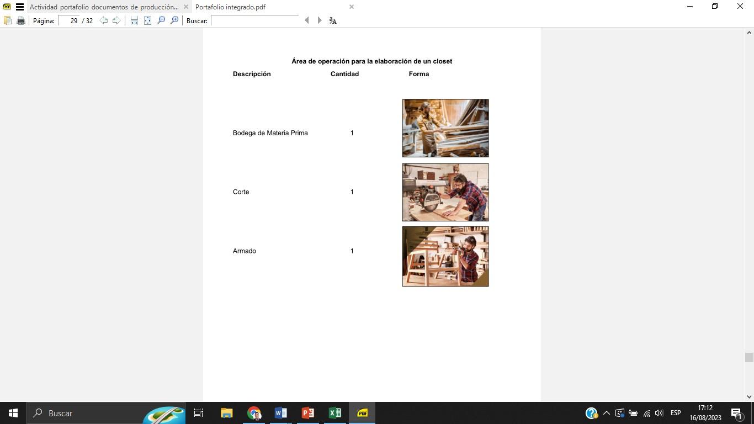Open the notification center icon
The width and height of the screenshot is (754, 424).
(x=736, y=413)
